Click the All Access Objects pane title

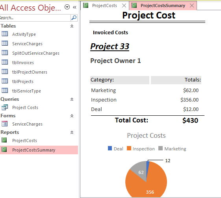[30, 7]
